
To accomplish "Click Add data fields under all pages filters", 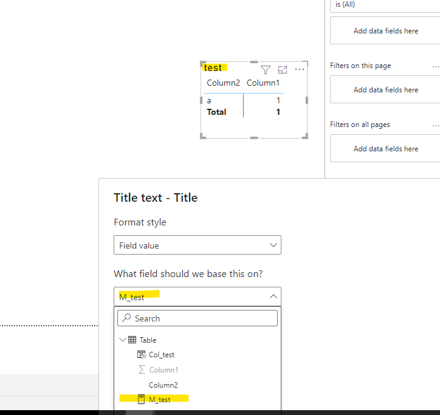I will pos(385,148).
